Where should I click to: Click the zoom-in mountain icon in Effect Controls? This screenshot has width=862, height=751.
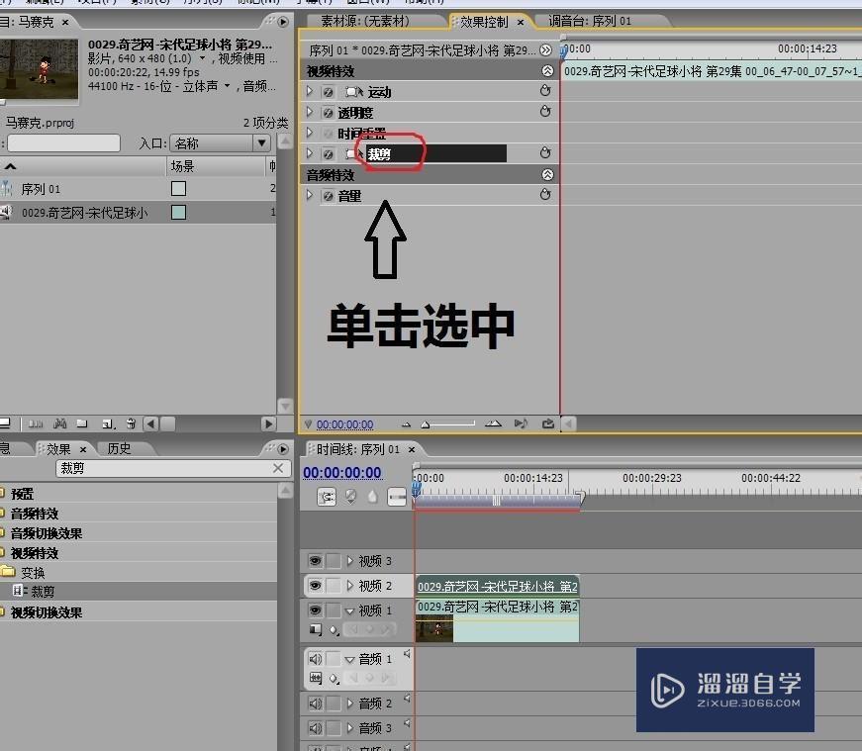[493, 423]
